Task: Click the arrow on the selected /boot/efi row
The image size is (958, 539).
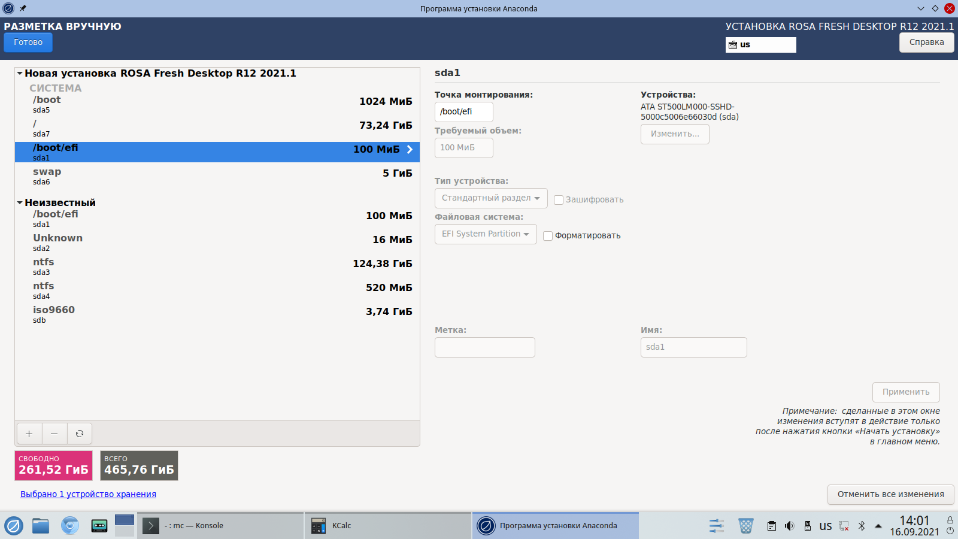Action: click(410, 150)
